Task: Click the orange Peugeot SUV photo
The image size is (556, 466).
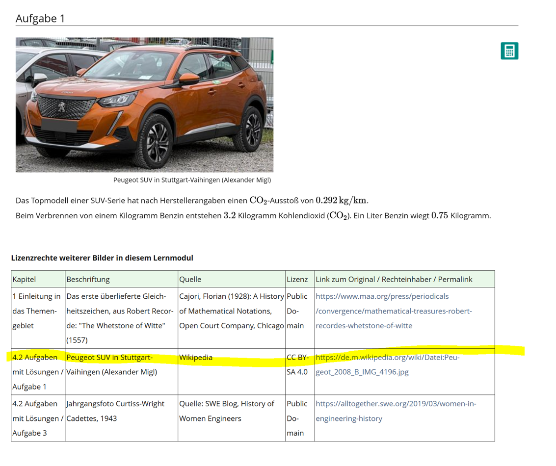Action: coord(144,104)
